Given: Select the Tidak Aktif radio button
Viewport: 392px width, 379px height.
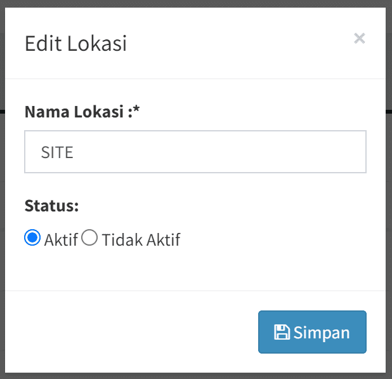Looking at the screenshot, I should pyautogui.click(x=90, y=239).
